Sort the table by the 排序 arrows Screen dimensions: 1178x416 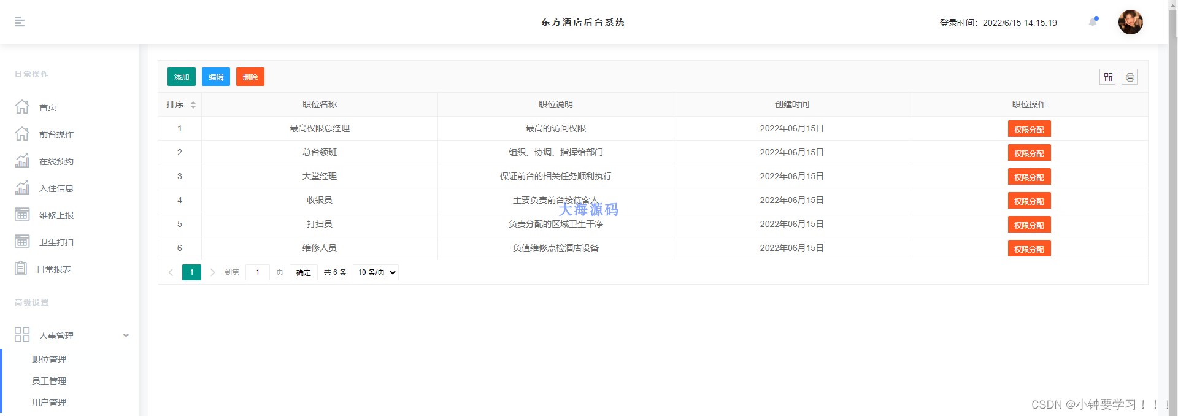click(x=193, y=105)
